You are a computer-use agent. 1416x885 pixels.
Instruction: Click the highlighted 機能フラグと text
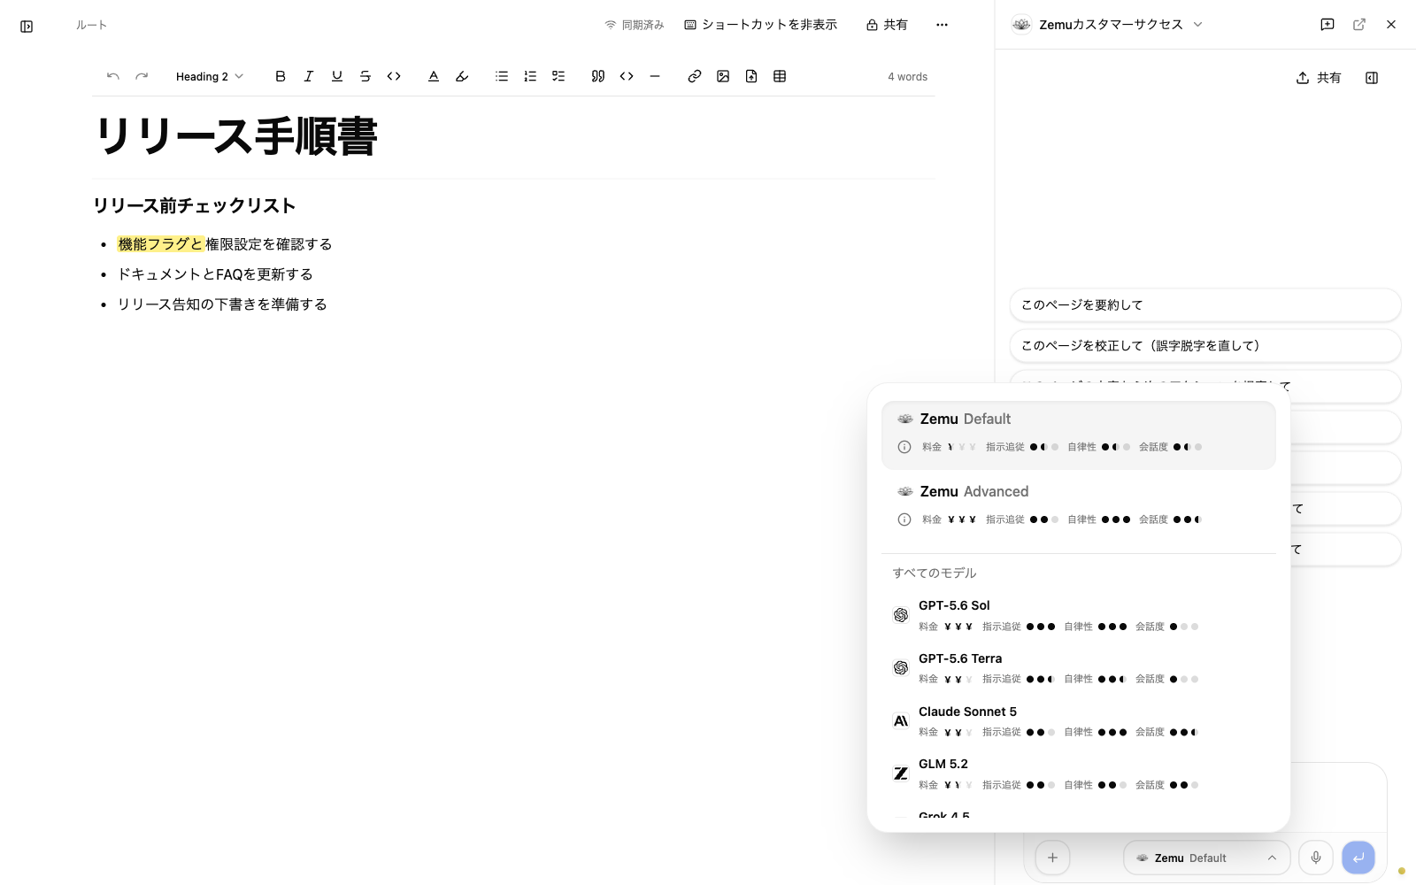coord(161,244)
